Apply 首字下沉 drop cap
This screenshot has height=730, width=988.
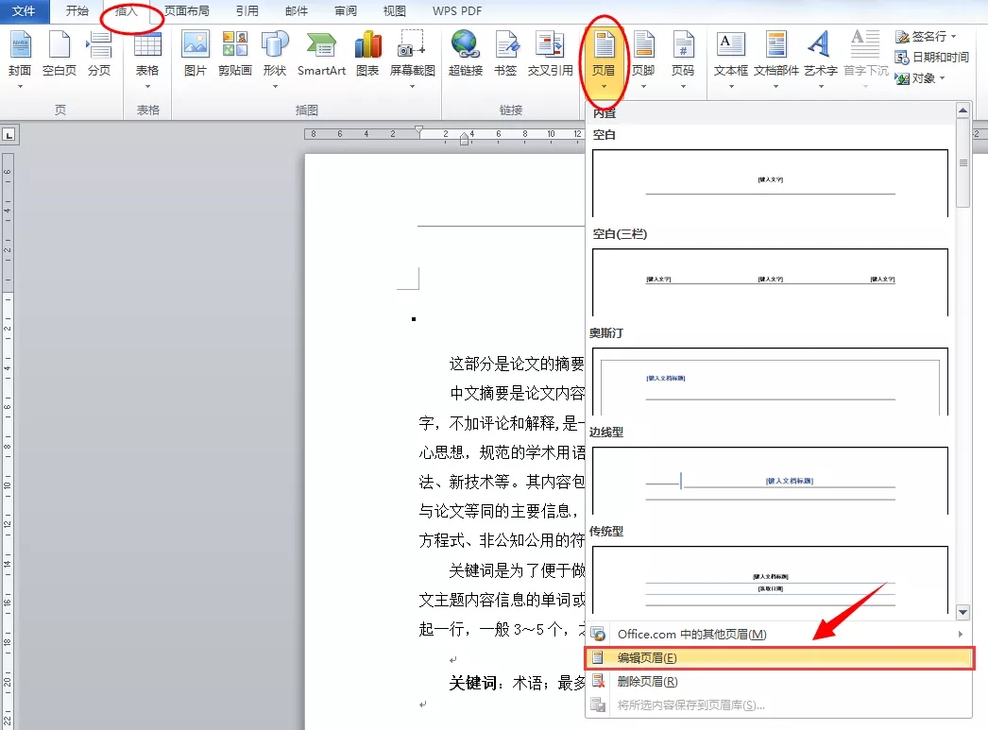(865, 57)
